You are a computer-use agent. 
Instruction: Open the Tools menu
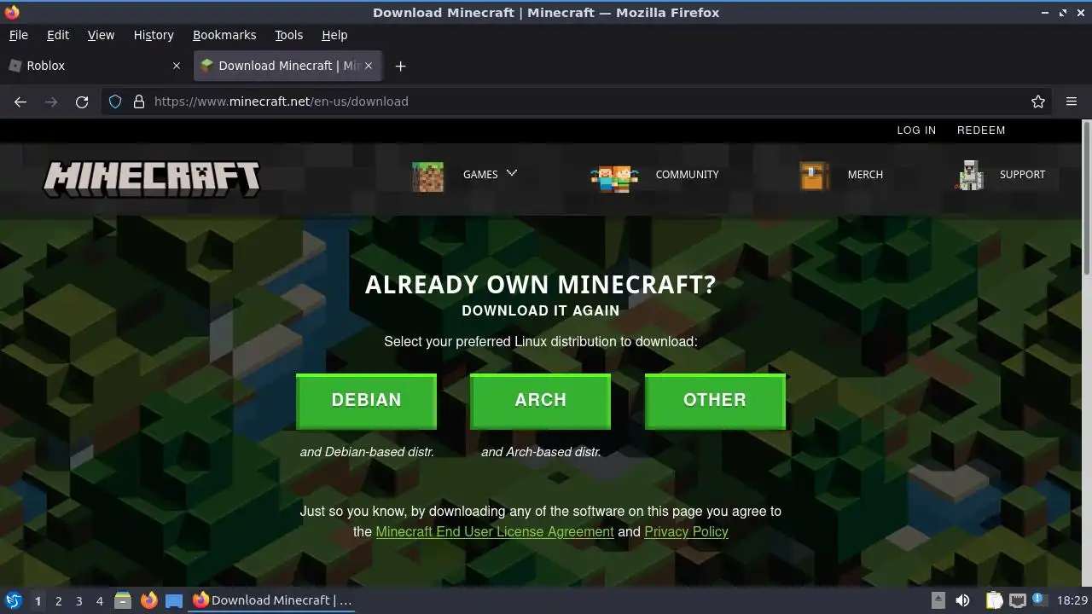click(x=288, y=35)
